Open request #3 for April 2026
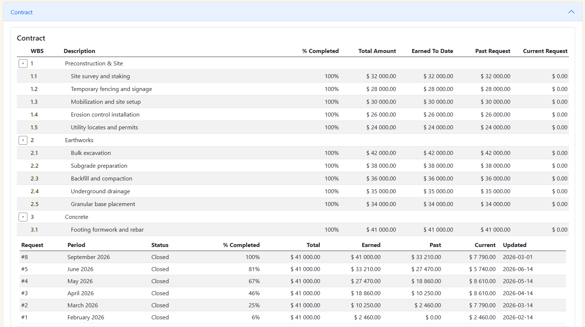 click(24, 293)
